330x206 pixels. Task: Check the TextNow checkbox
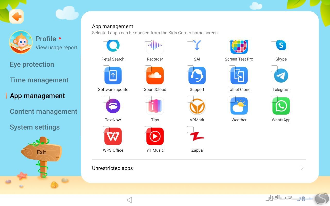(106, 99)
